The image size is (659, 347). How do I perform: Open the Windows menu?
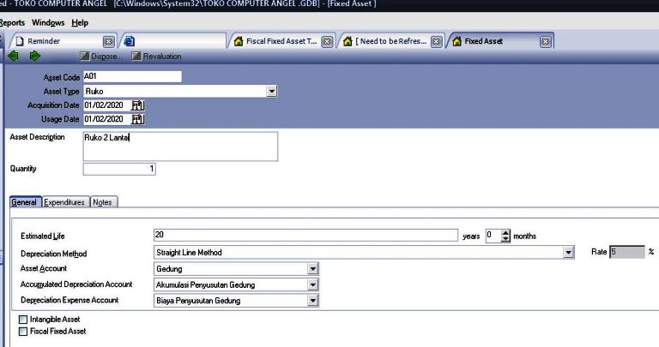pos(48,22)
